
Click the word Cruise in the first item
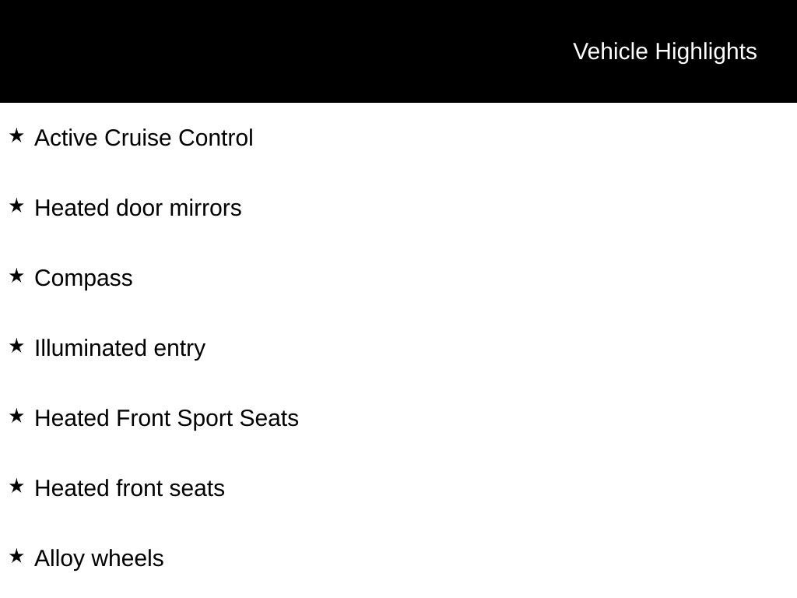tap(138, 138)
